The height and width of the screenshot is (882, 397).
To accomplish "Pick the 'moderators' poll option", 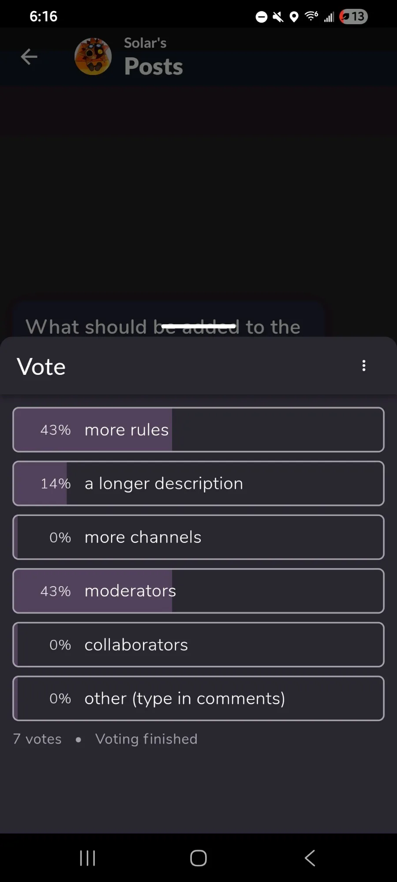I will click(198, 591).
